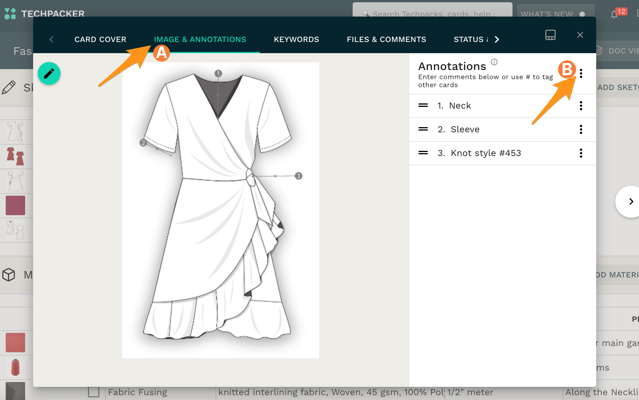Open options menu for Sleeve annotation

pos(581,129)
